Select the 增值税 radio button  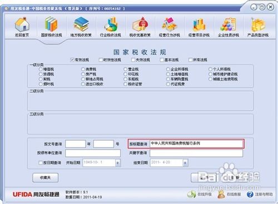coord(41,69)
